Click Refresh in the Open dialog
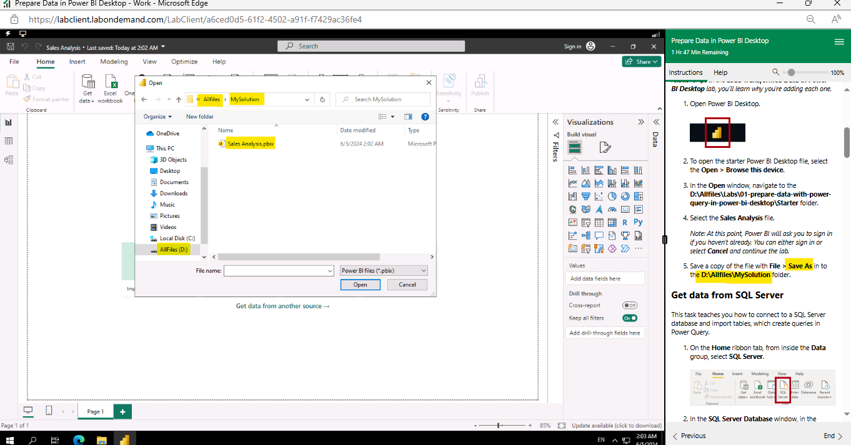The width and height of the screenshot is (851, 445). coord(322,99)
